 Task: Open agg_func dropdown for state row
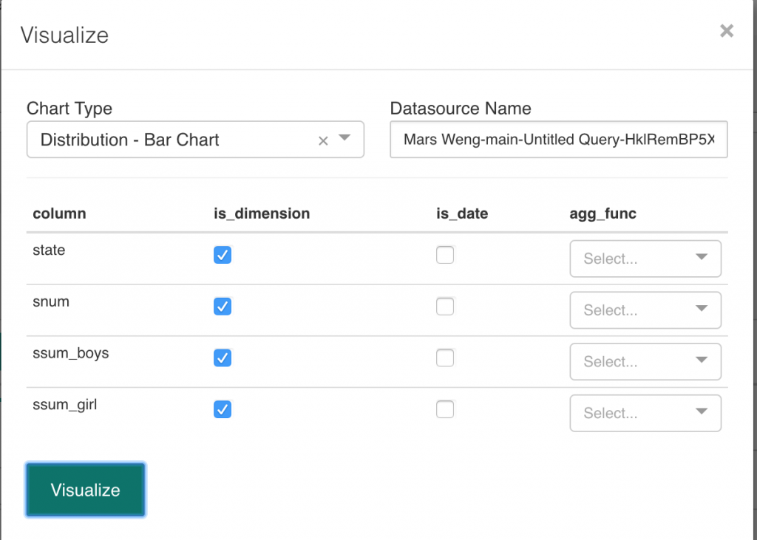point(645,259)
